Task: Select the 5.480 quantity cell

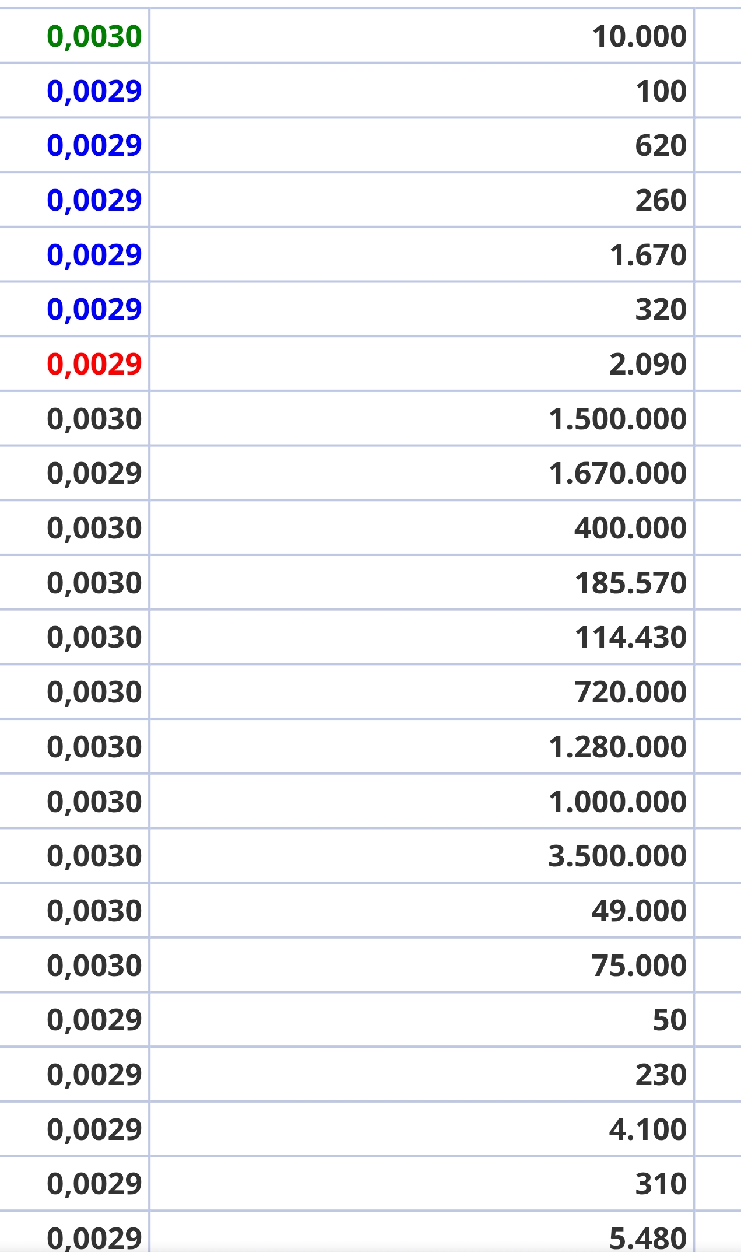Action: [422, 1232]
